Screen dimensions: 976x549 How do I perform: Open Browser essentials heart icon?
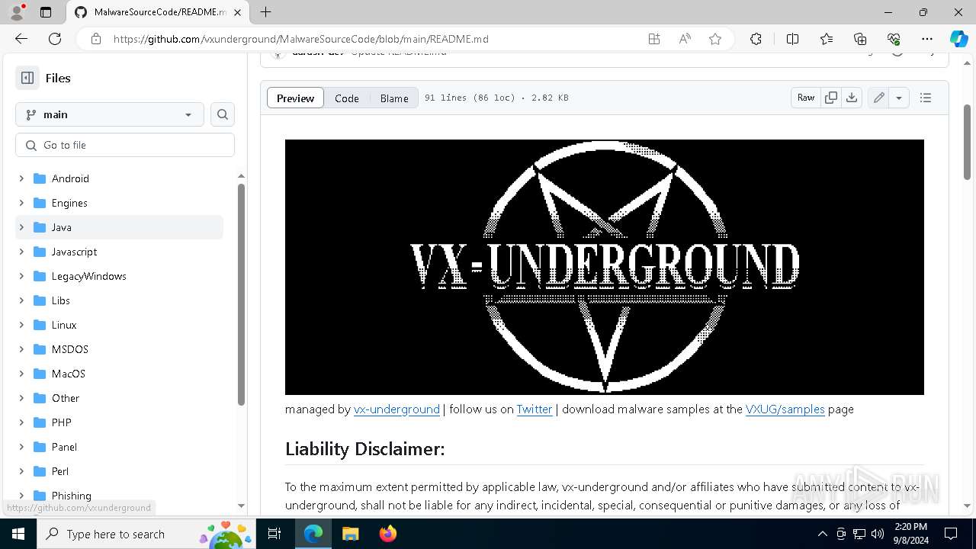click(x=894, y=39)
